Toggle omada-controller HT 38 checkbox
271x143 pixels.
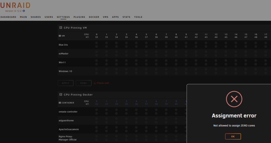[x=156, y=113]
